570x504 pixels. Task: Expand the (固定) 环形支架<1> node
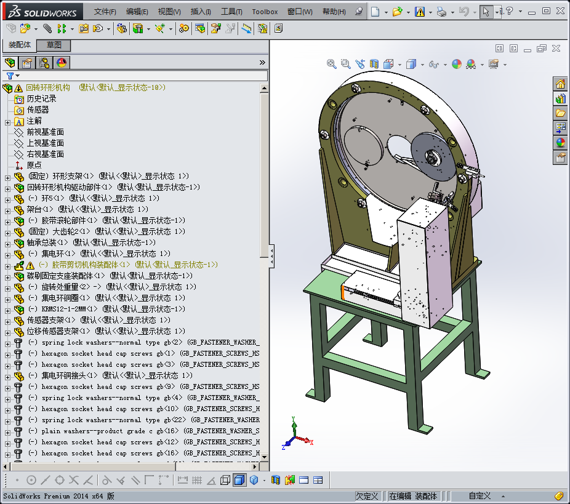point(7,178)
